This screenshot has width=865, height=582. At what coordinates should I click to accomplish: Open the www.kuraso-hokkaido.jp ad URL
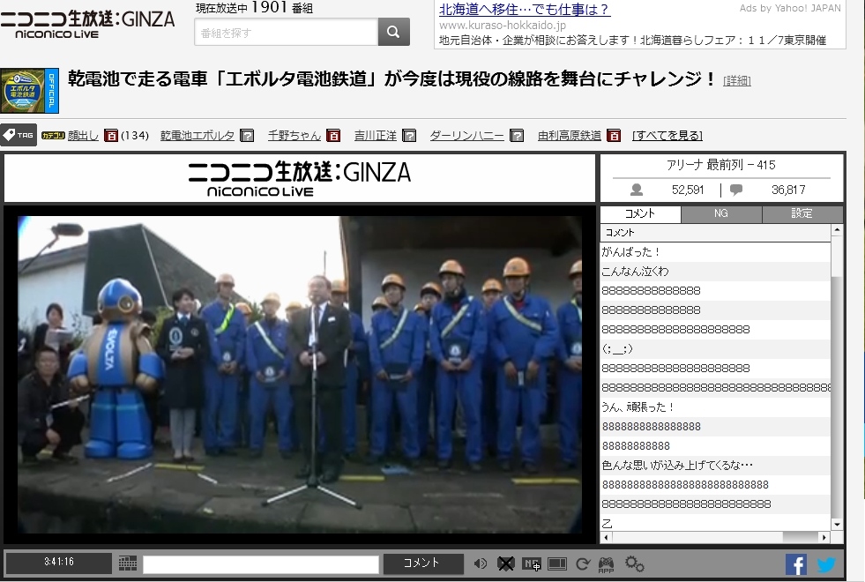pyautogui.click(x=502, y=26)
